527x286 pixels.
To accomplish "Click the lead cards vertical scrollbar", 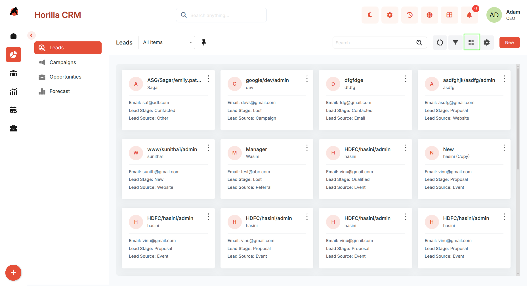I will (x=518, y=119).
